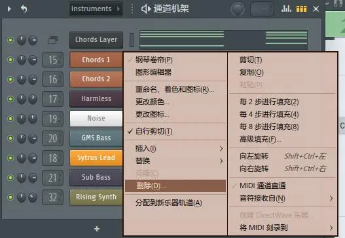Expand the 音符接收自(N) submenu
This screenshot has width=345, height=238.
[283, 198]
